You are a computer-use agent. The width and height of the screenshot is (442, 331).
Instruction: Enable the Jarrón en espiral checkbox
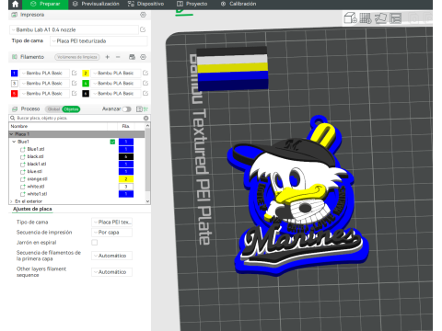(95, 243)
